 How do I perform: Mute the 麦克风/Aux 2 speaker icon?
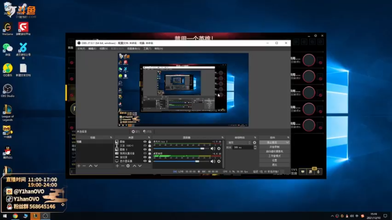point(213,149)
